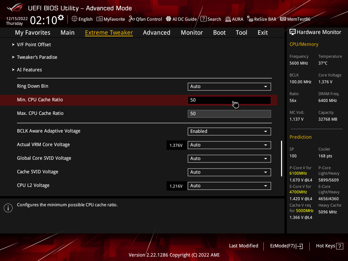The width and height of the screenshot is (348, 261).
Task: Click AI OC Guide label
Action: point(185,19)
